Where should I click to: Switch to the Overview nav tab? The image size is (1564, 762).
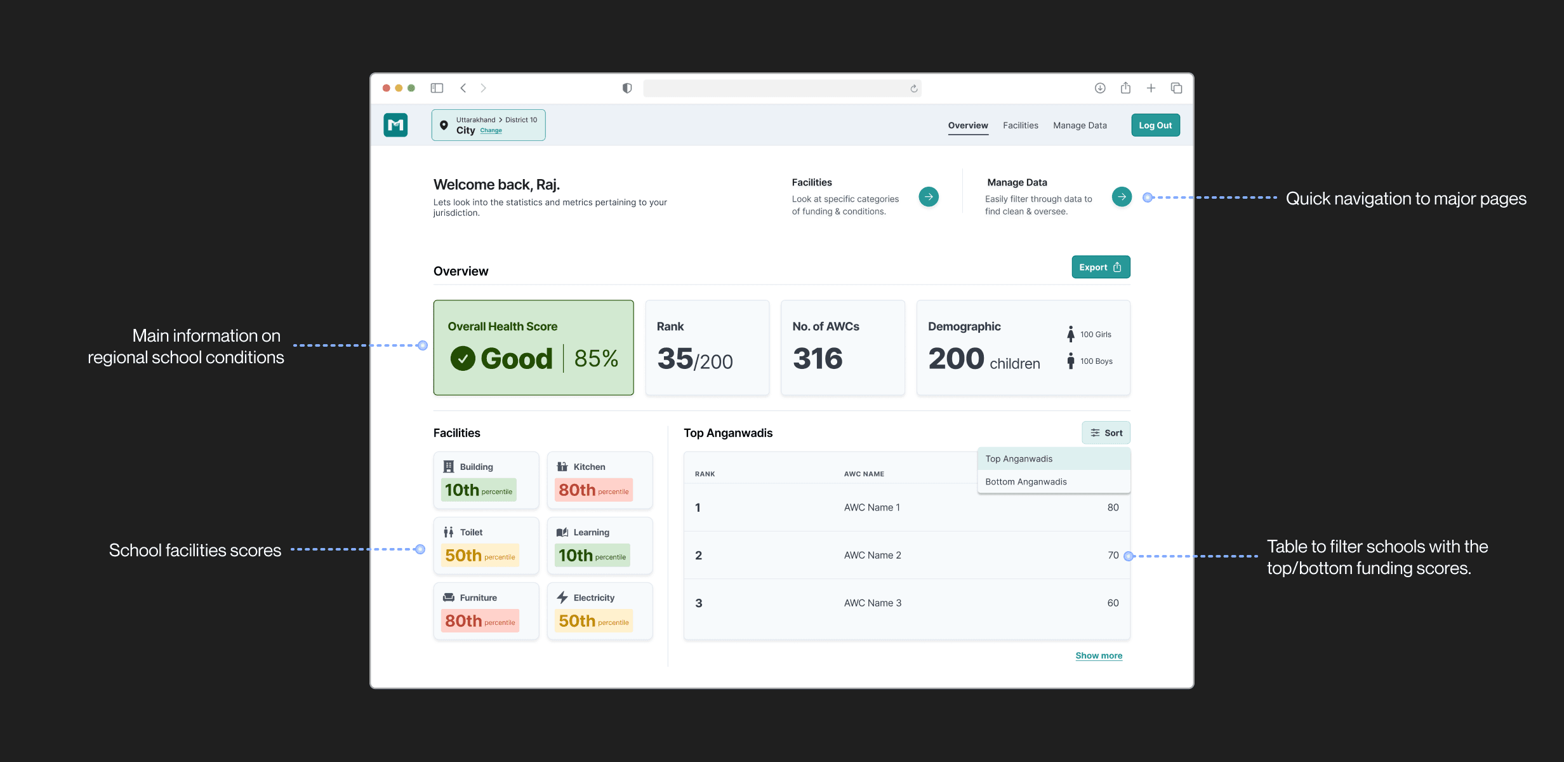point(968,126)
